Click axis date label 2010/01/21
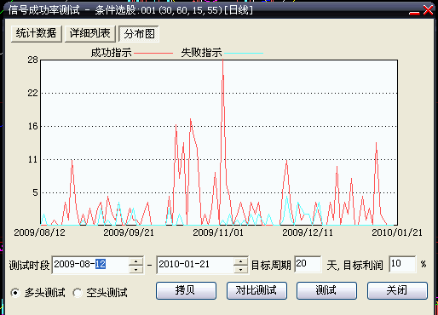The height and width of the screenshot is (315, 438). (397, 232)
